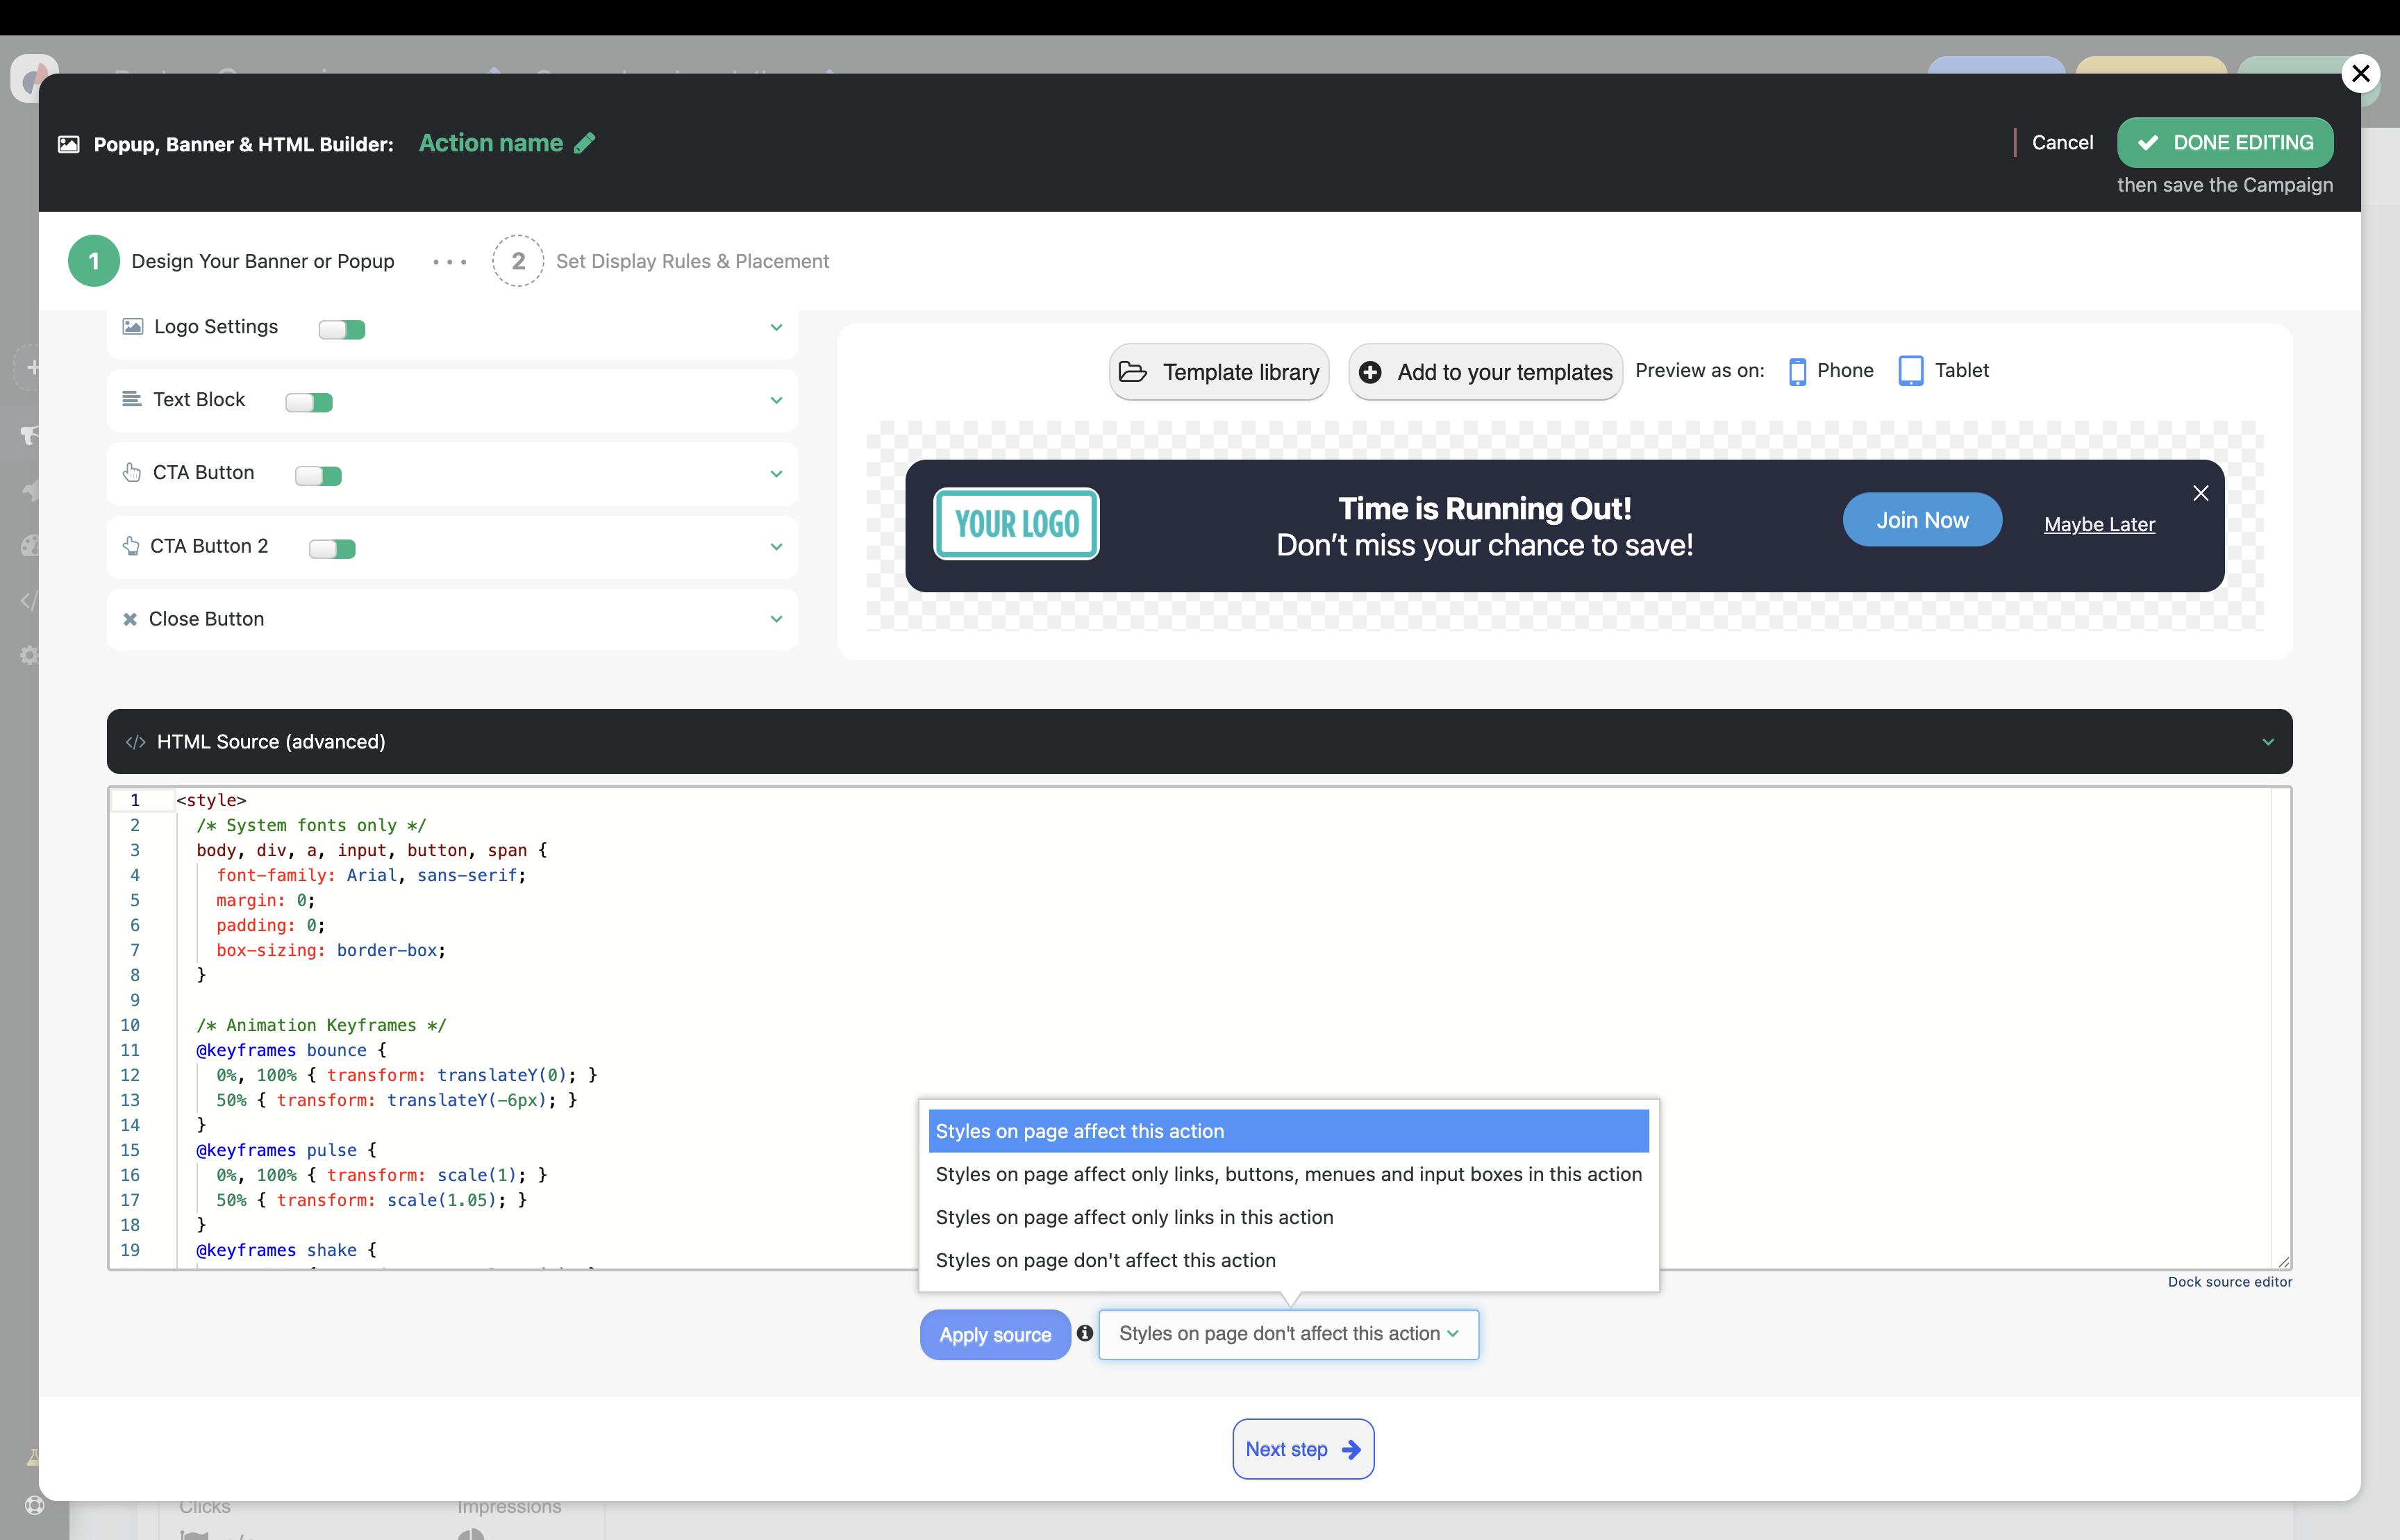Select 'Styles on page don't affect this action' option
Image resolution: width=2400 pixels, height=1540 pixels.
[1288, 1260]
